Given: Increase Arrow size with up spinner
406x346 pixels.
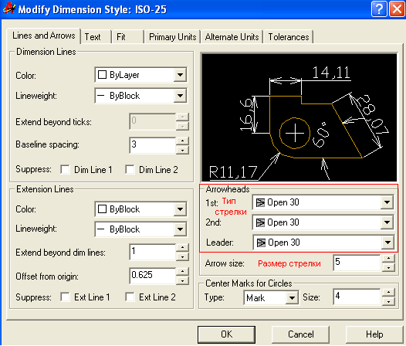Looking at the screenshot, I should 388,259.
